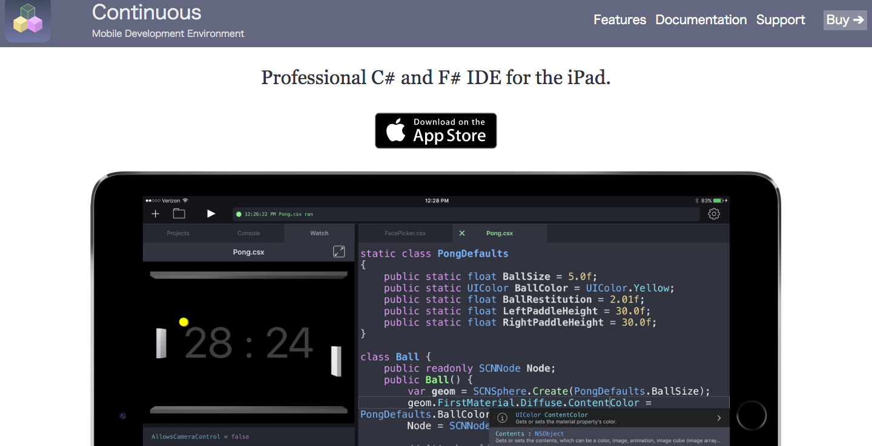Go to the Documentation page
This screenshot has width=872, height=446.
(x=701, y=20)
